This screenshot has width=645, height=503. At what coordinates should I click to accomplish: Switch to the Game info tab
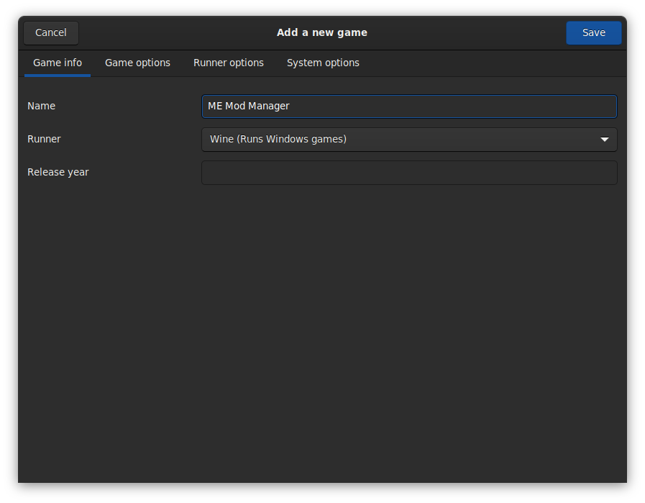point(58,63)
